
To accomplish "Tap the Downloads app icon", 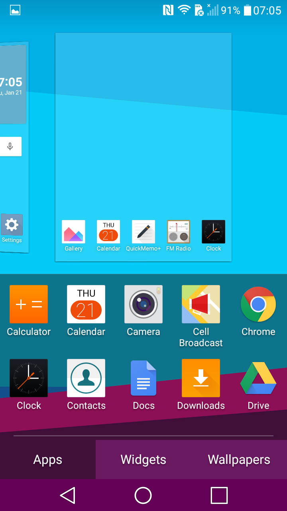I will (201, 378).
